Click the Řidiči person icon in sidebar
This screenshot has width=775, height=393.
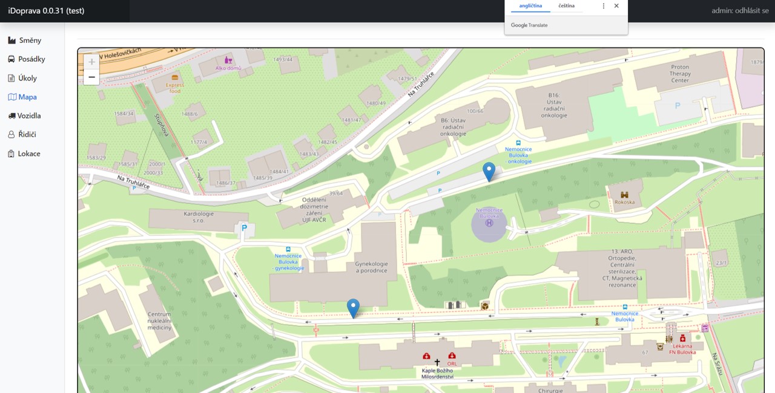(x=12, y=134)
